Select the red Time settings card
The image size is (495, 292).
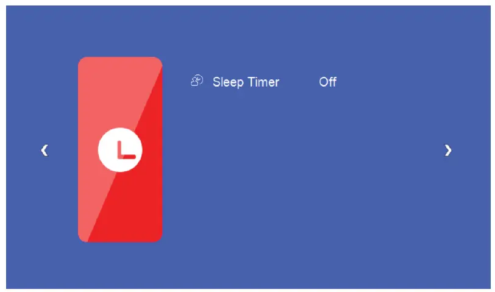(120, 149)
